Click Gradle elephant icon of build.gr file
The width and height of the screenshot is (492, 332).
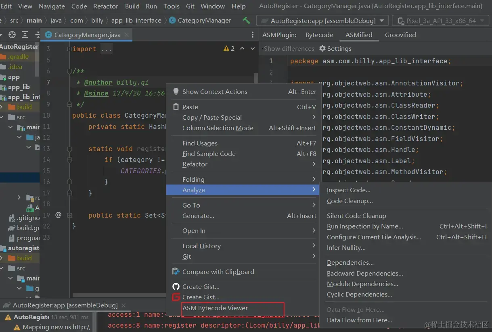(12, 228)
